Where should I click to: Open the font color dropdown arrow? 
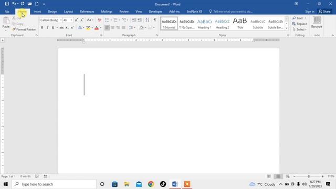point(100,28)
